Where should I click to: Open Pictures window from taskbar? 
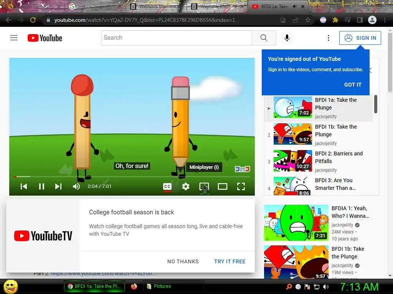(173, 286)
